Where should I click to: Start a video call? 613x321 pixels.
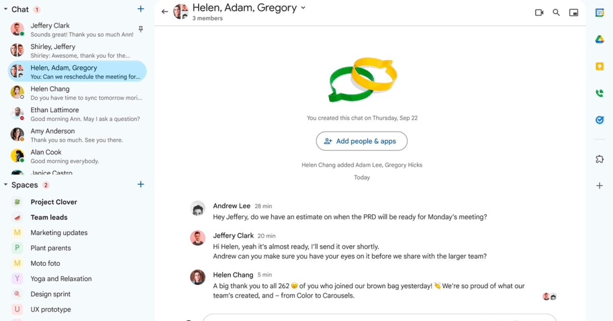click(x=539, y=12)
